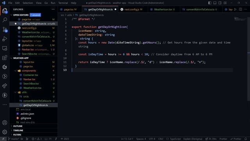Click utils in the breadcrumb path
Viewport: 250px width, 141px height.
[x=70, y=15]
